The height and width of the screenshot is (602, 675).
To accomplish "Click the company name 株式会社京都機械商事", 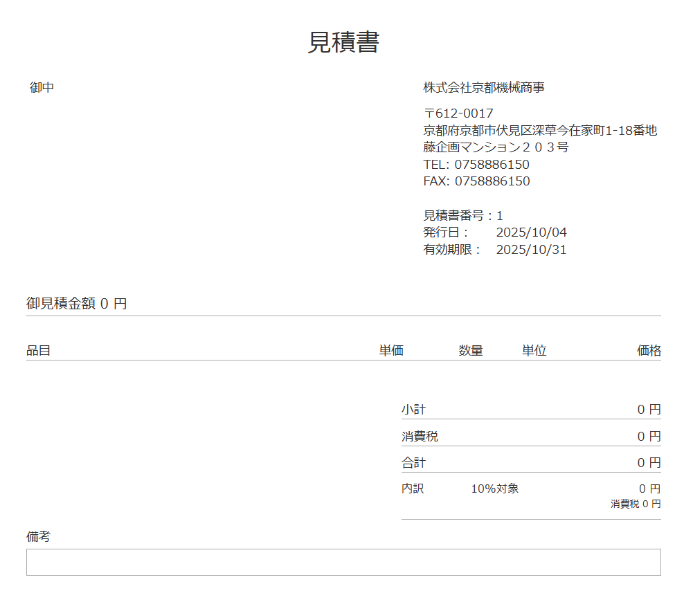I will click(x=483, y=88).
